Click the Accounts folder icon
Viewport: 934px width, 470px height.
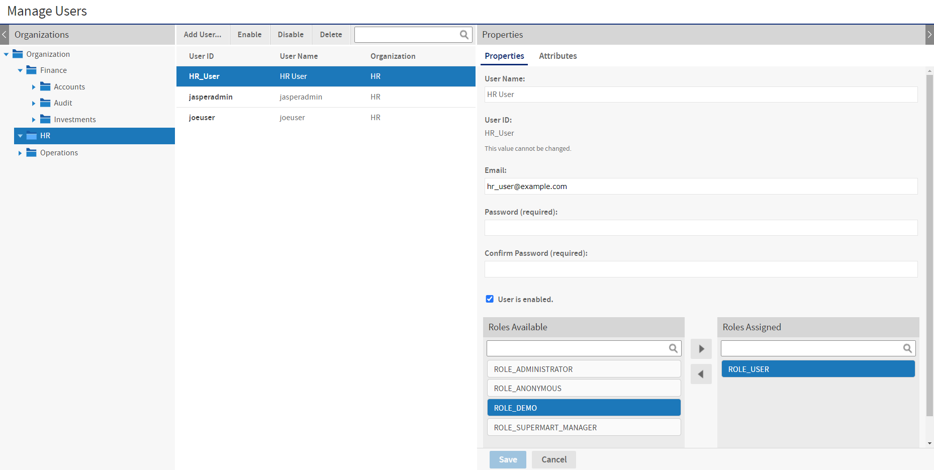click(x=45, y=86)
